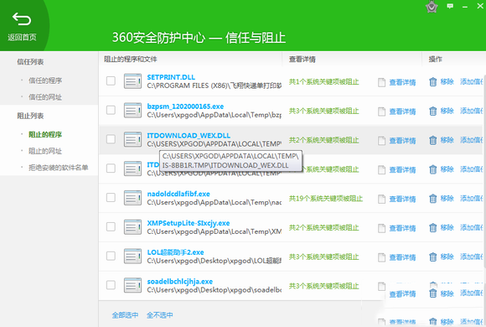Click the file icon of nadoldcdlafibf.exe row

pos(132,198)
